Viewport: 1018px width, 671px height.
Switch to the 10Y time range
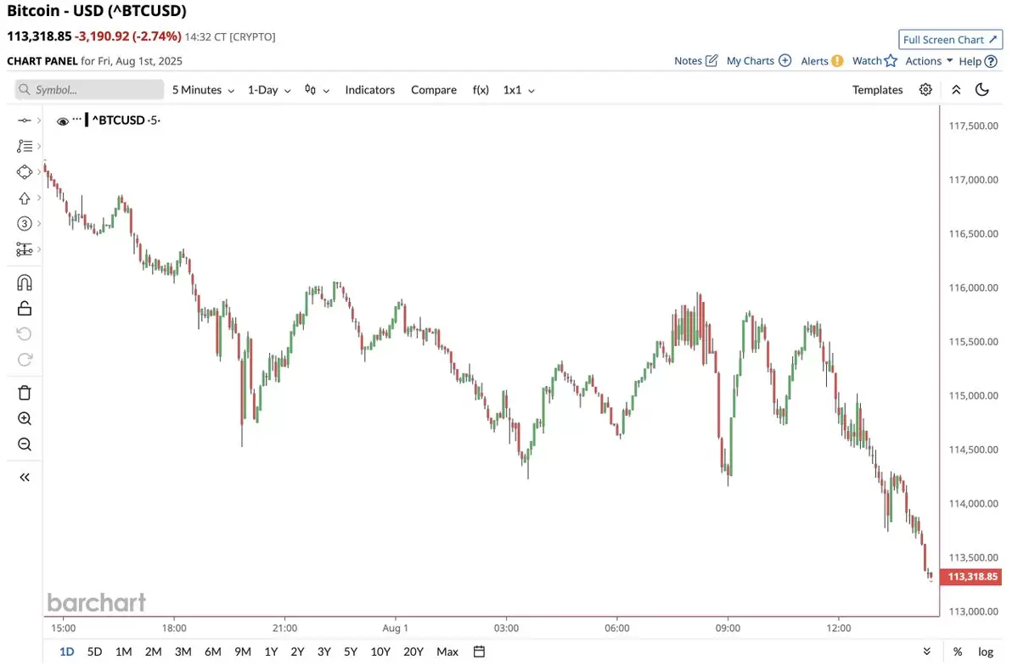pos(380,651)
